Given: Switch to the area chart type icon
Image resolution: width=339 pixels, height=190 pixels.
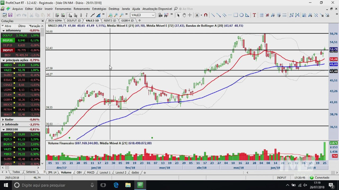Looking at the screenshot, I should (98, 15).
